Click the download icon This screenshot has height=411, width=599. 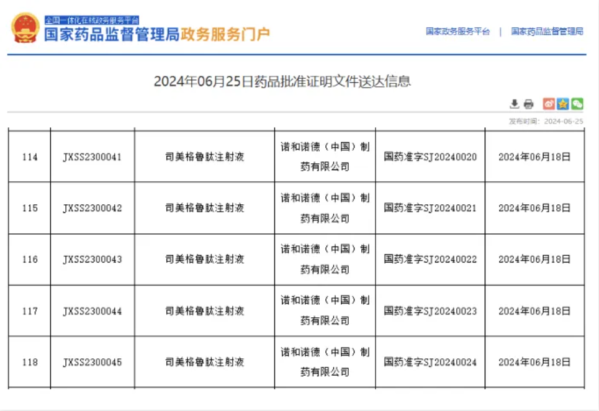(x=514, y=104)
